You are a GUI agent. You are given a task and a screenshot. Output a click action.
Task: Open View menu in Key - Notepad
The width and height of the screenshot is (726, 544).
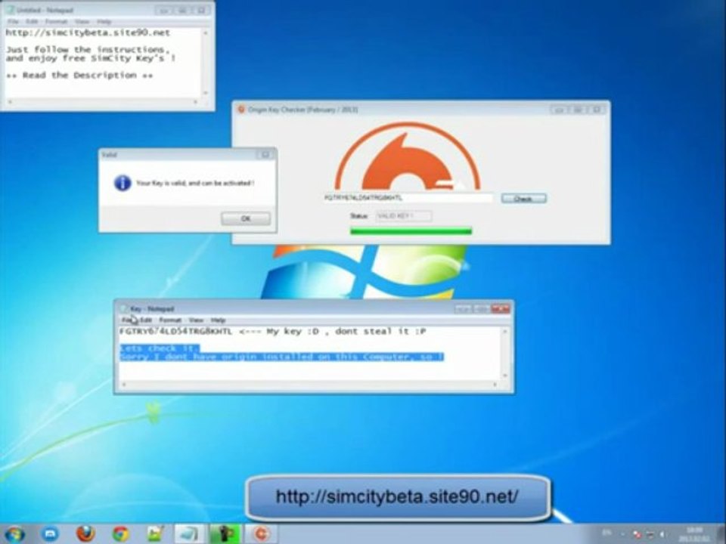point(196,320)
